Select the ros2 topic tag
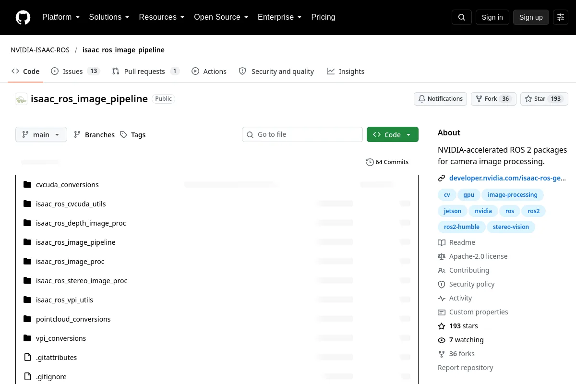 click(x=534, y=211)
